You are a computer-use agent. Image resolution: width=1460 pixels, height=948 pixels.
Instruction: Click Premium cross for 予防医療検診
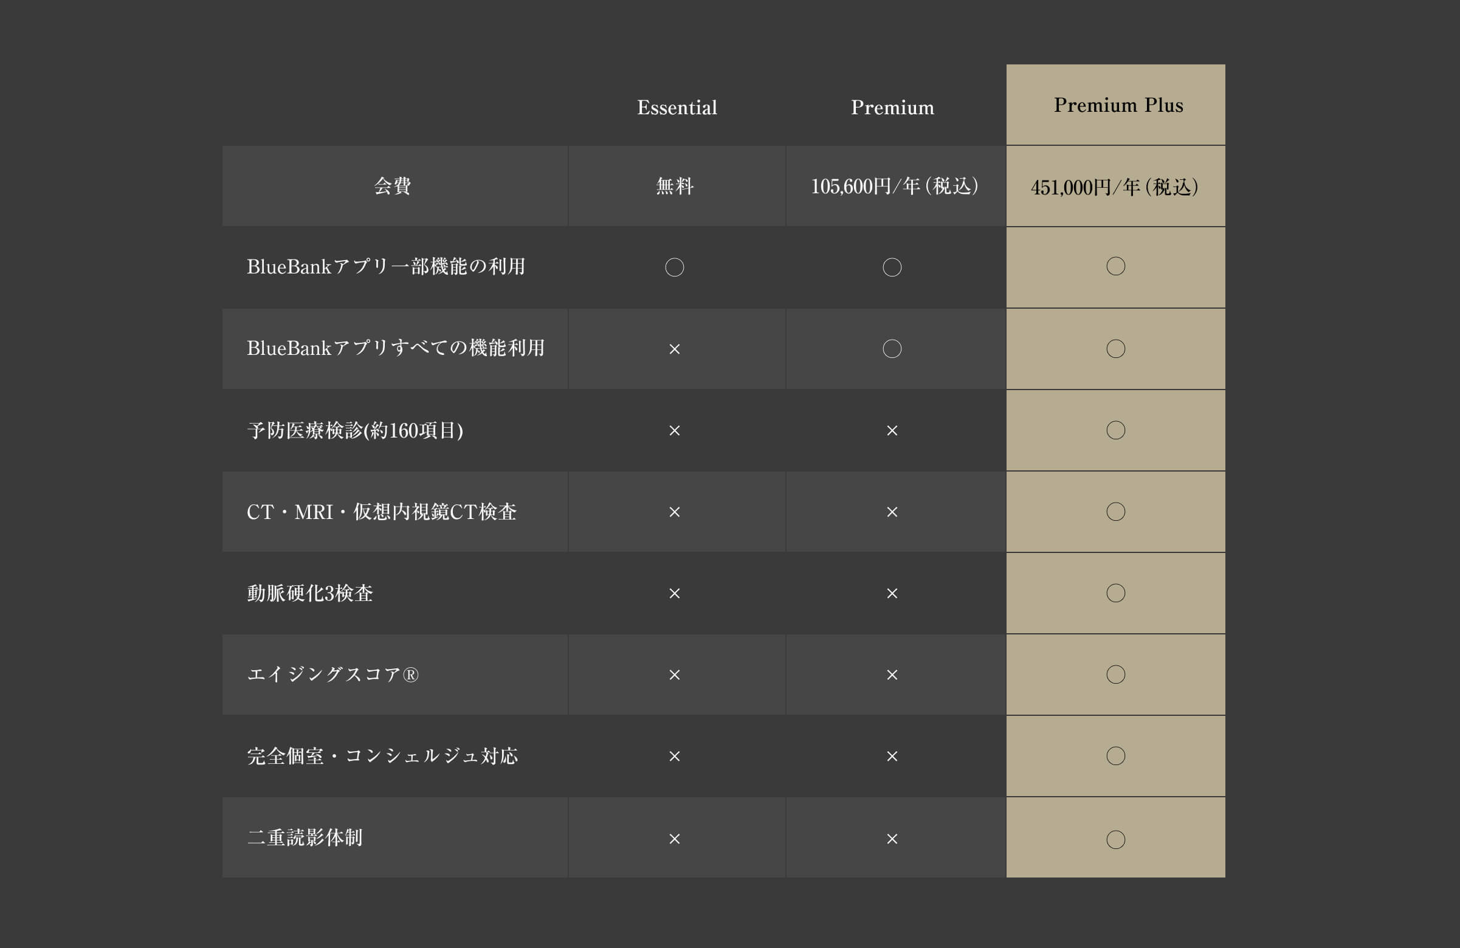coord(892,430)
